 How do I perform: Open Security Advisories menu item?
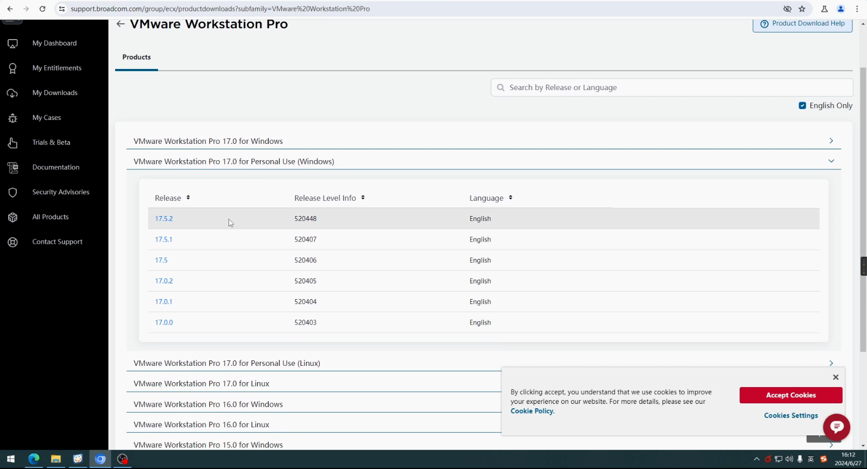[61, 192]
